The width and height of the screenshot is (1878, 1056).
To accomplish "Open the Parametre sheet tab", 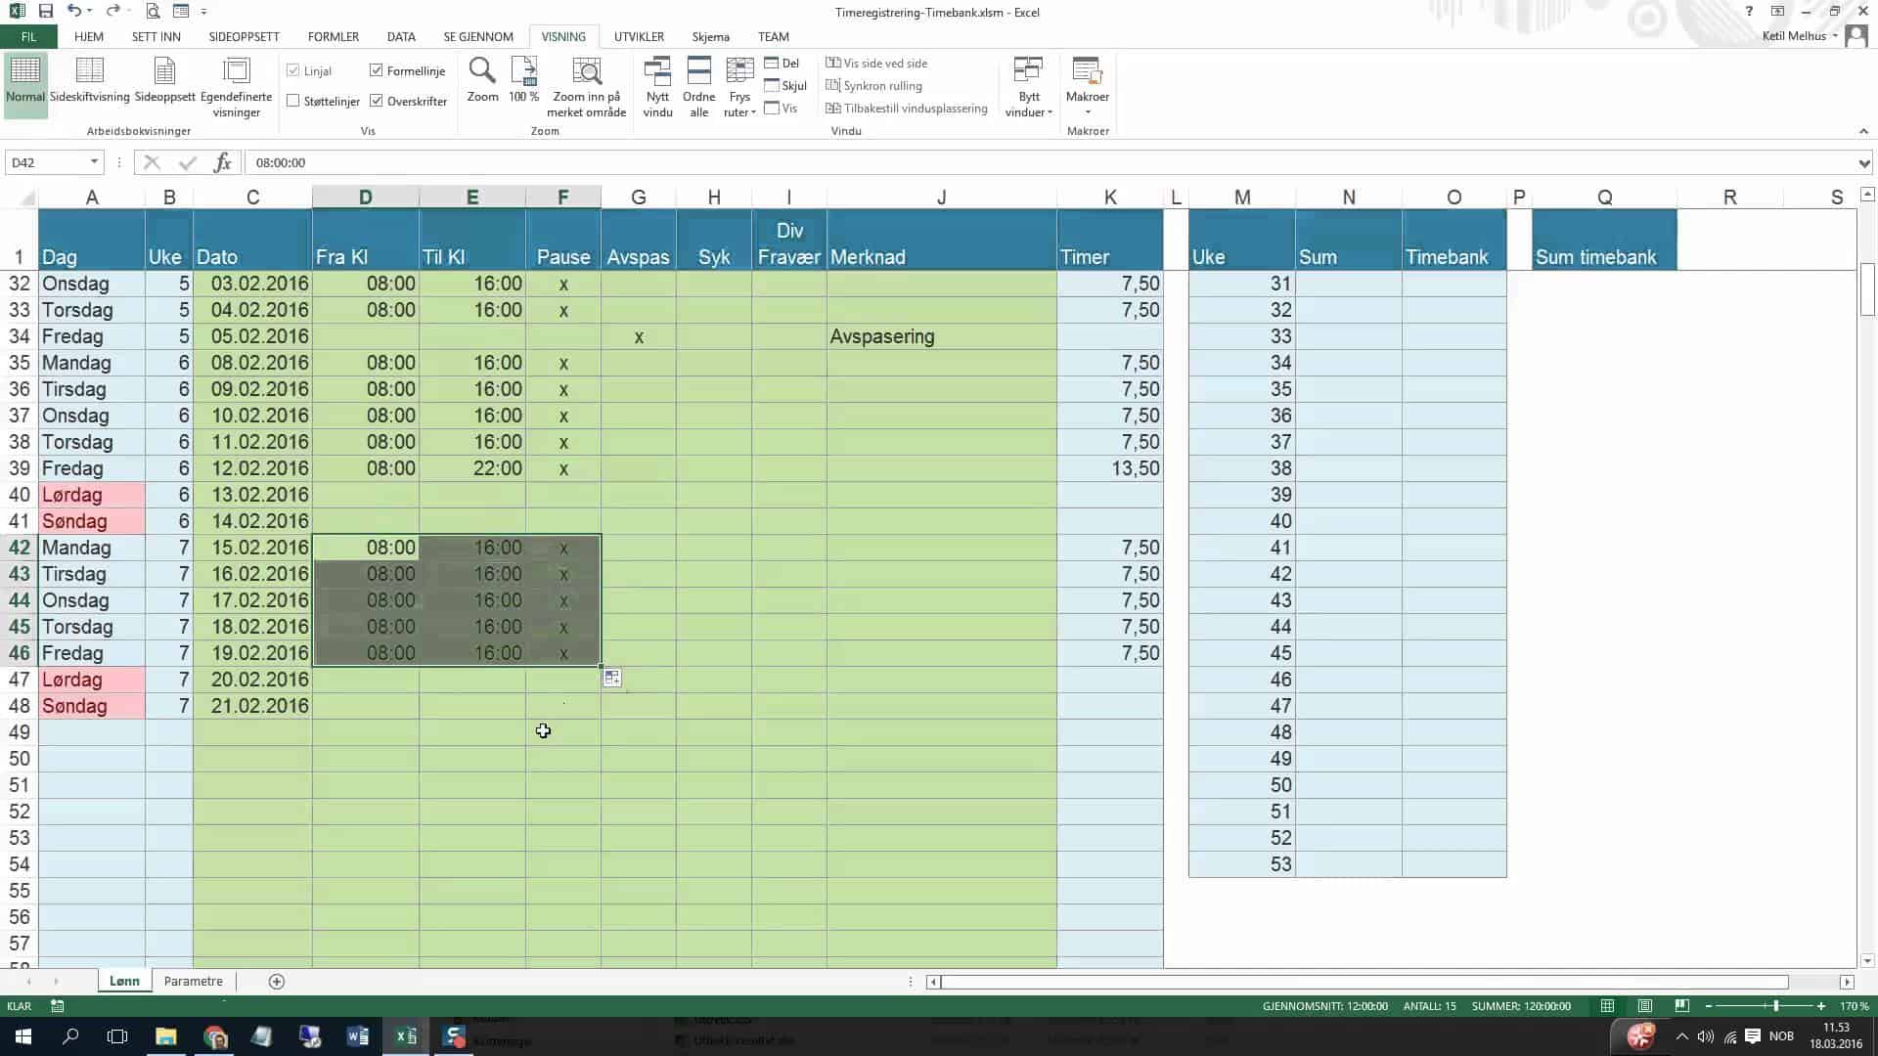I will click(193, 981).
